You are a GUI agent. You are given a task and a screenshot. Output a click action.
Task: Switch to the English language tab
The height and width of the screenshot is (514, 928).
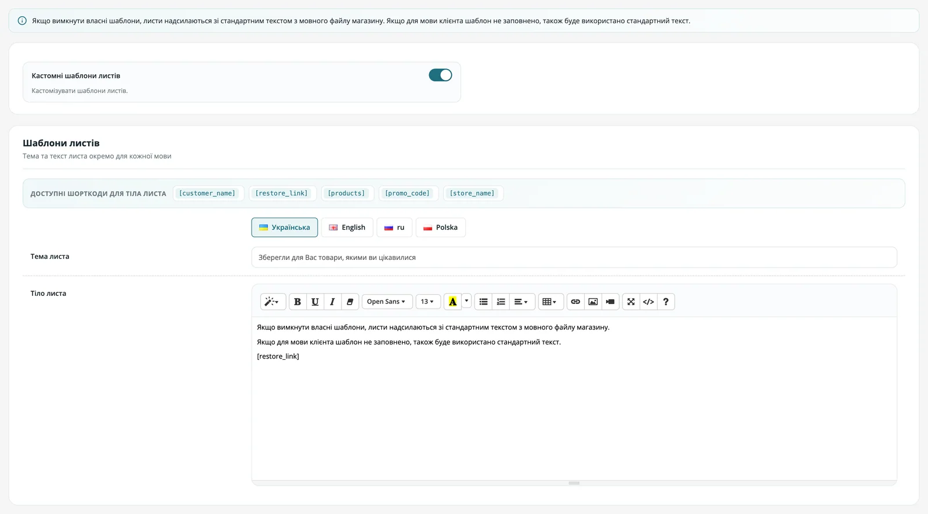click(347, 227)
